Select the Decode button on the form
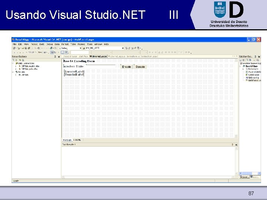 tap(140, 67)
